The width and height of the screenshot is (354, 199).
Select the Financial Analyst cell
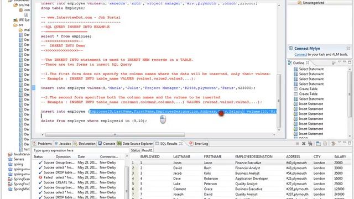tap(248, 168)
